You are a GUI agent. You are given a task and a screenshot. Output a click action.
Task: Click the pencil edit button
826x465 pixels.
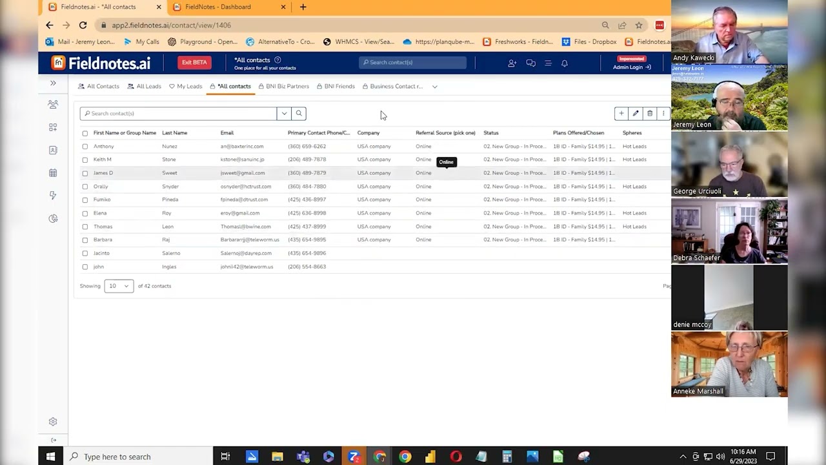click(636, 114)
